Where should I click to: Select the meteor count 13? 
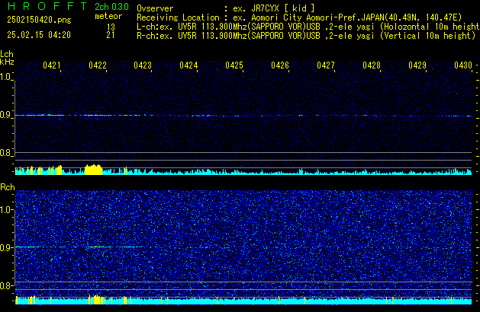click(x=111, y=27)
